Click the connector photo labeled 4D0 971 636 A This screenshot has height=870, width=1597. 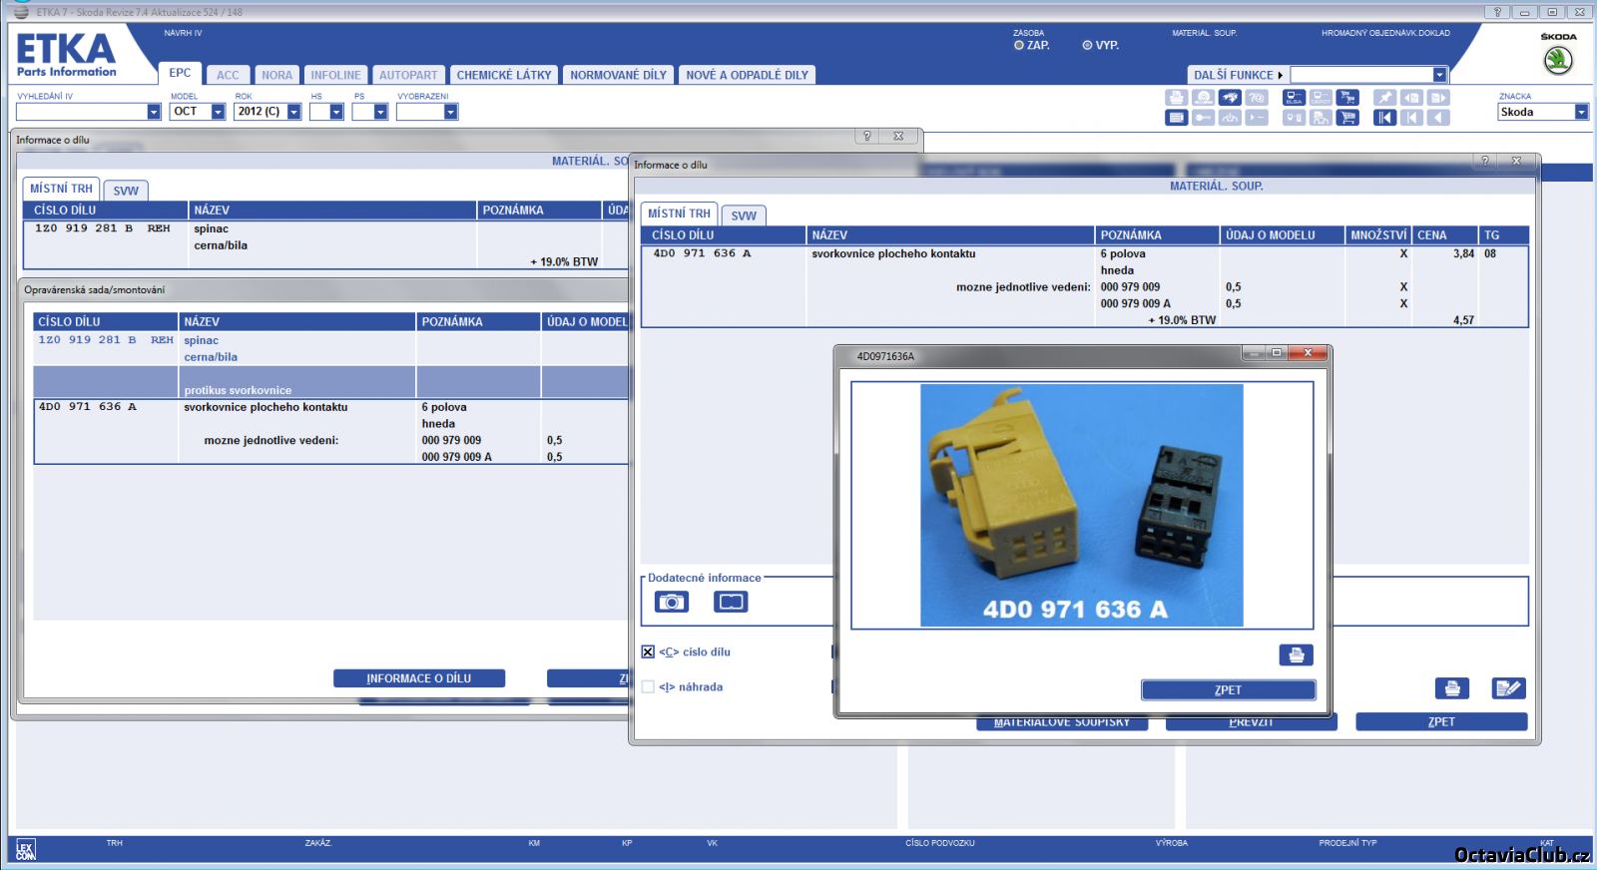[1081, 505]
